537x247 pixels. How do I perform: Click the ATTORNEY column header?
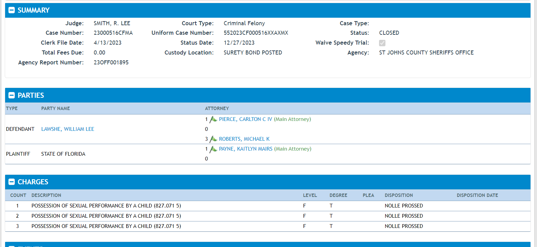[x=217, y=109]
